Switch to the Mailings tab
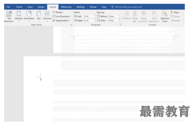Viewport: 192px width, 125px height. (81, 7)
